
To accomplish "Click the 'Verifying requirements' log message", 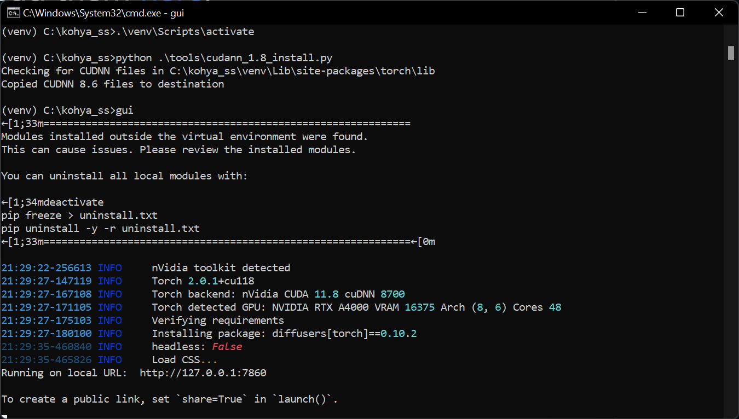I will 218,321.
